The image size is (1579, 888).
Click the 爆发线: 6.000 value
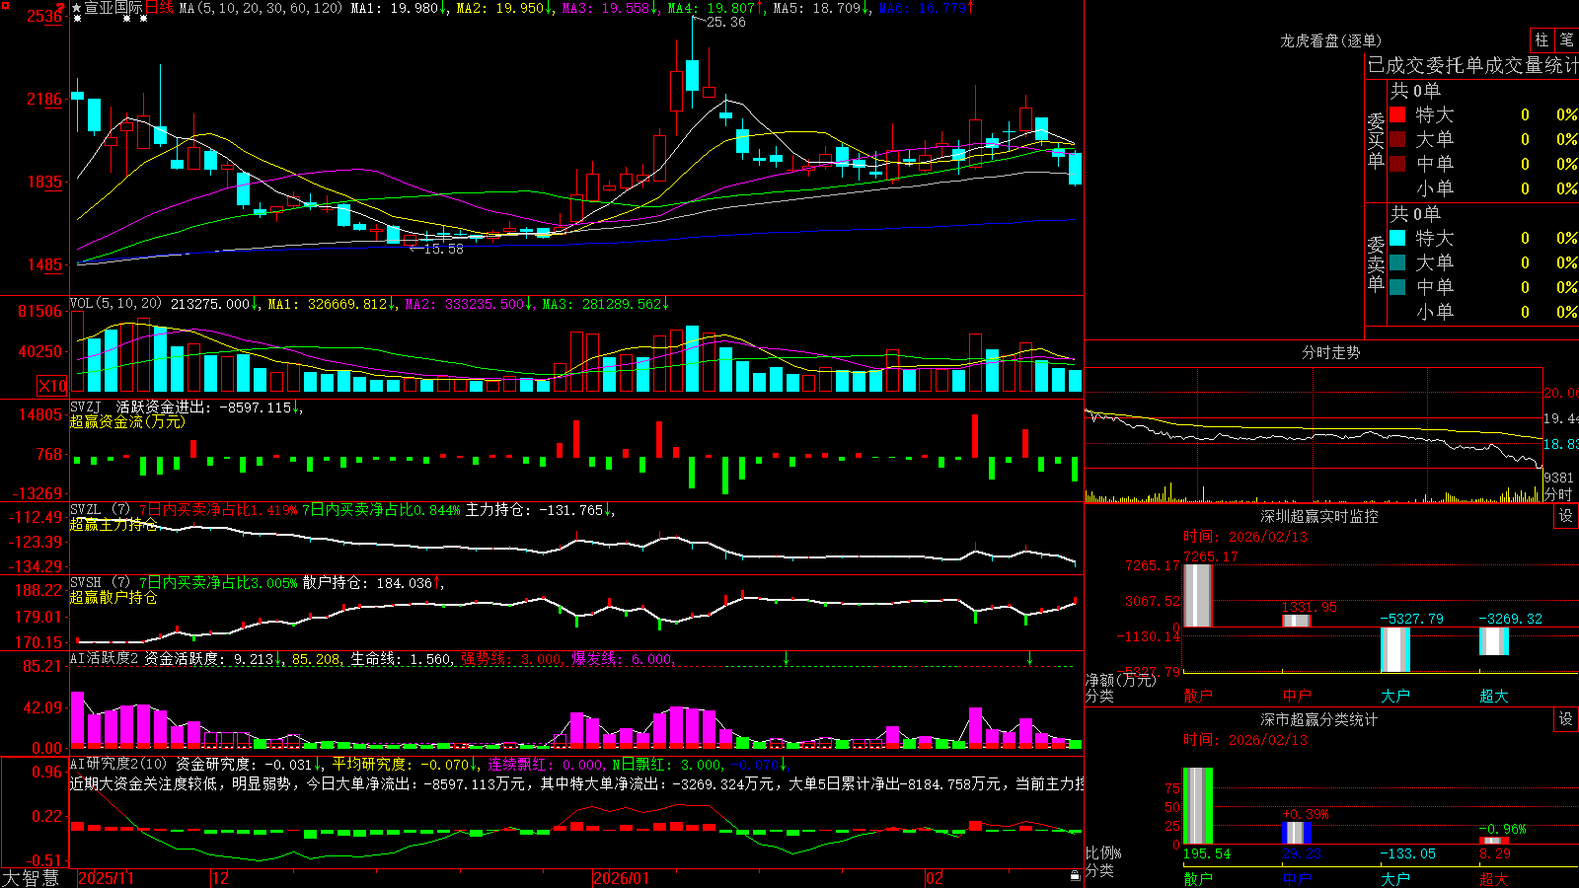623,659
